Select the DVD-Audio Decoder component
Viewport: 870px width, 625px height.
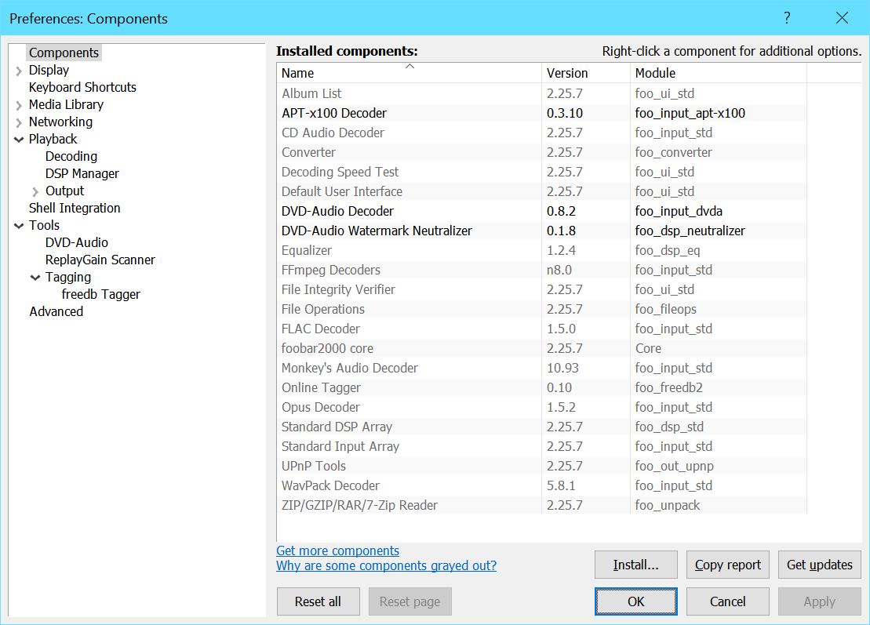337,211
